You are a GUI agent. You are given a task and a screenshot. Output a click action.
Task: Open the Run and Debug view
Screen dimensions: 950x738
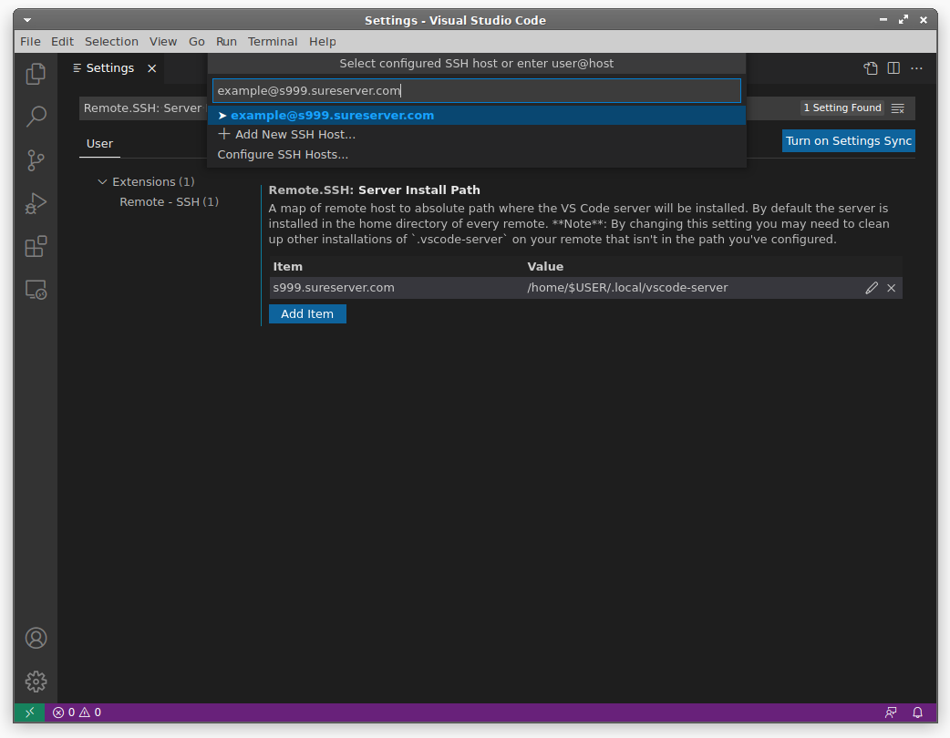point(36,203)
